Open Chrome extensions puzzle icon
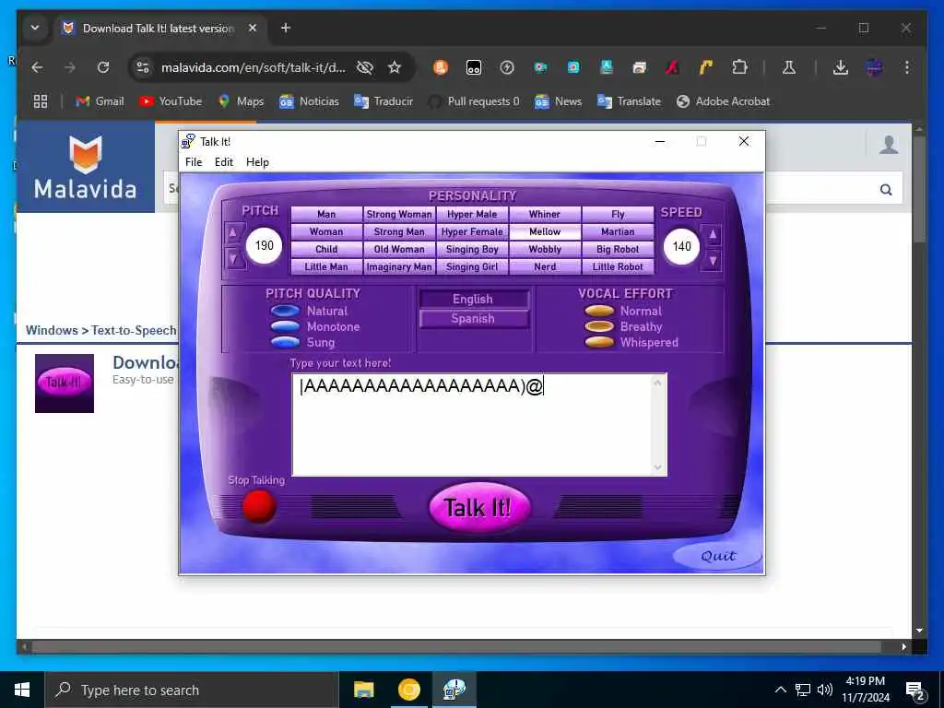This screenshot has width=944, height=708. point(739,67)
